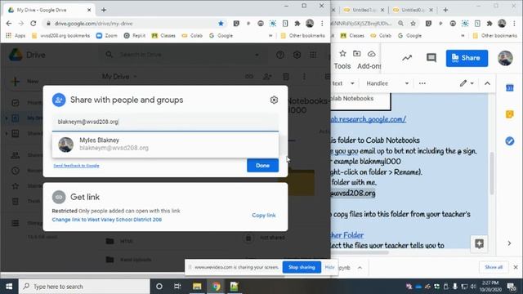523x294 pixels.
Task: Zoom magnifier icon in Docs address bar
Action: pos(400,24)
